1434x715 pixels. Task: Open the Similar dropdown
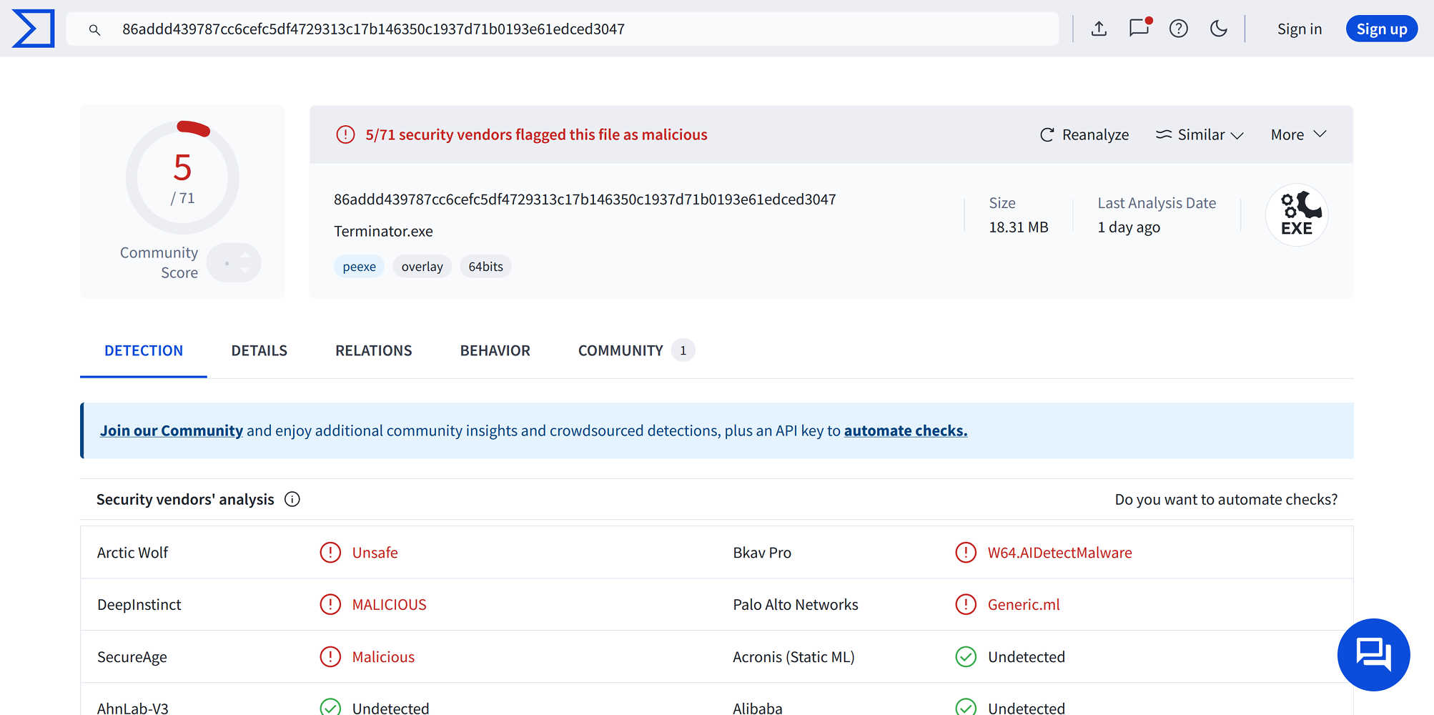click(1199, 134)
